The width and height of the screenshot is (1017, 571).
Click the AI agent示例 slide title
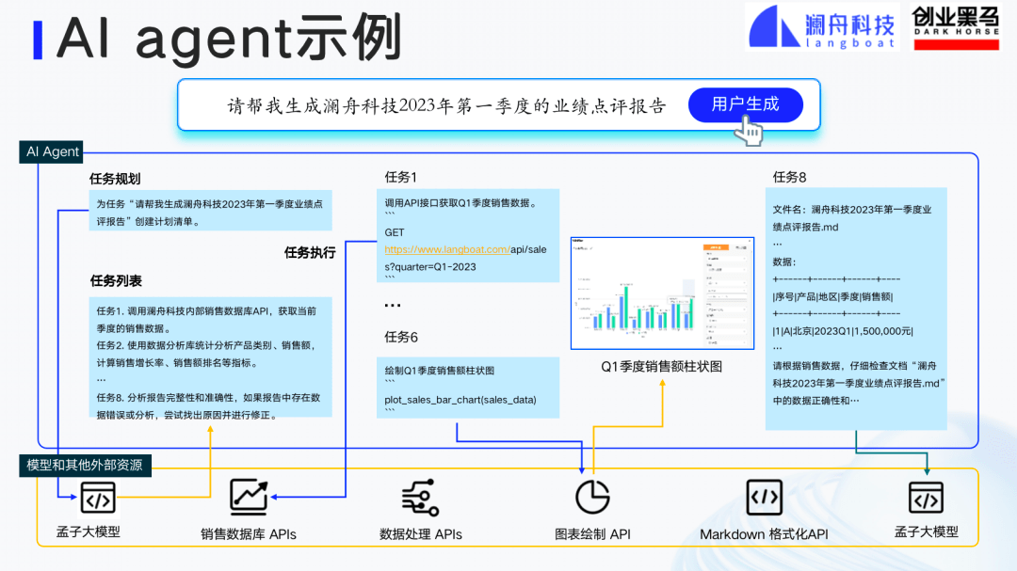[231, 40]
